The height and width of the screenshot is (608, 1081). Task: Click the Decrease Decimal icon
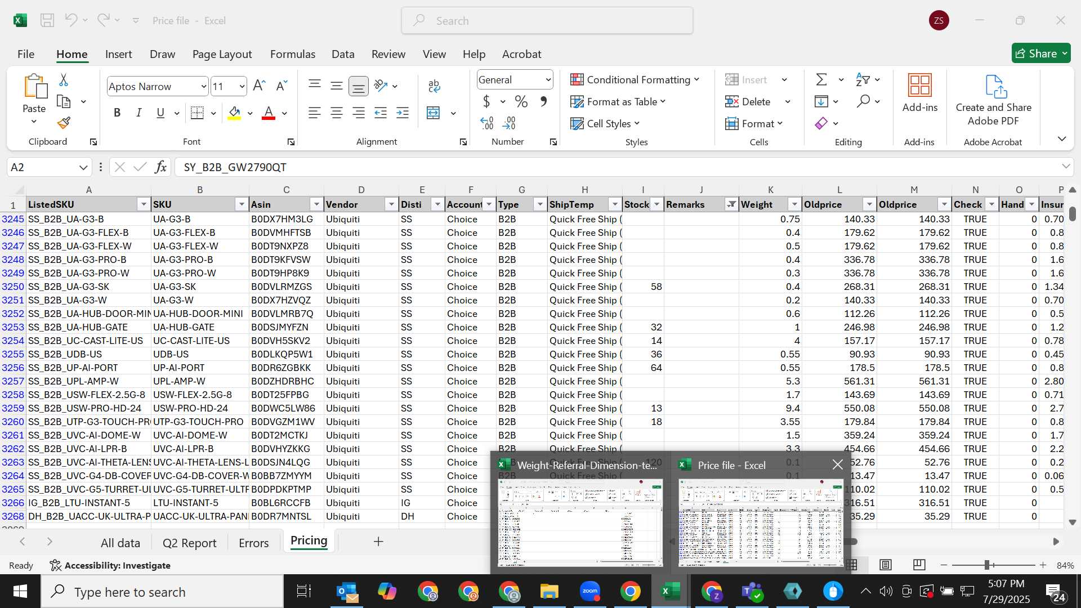(x=509, y=123)
